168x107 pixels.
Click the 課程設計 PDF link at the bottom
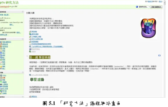click(x=34, y=96)
